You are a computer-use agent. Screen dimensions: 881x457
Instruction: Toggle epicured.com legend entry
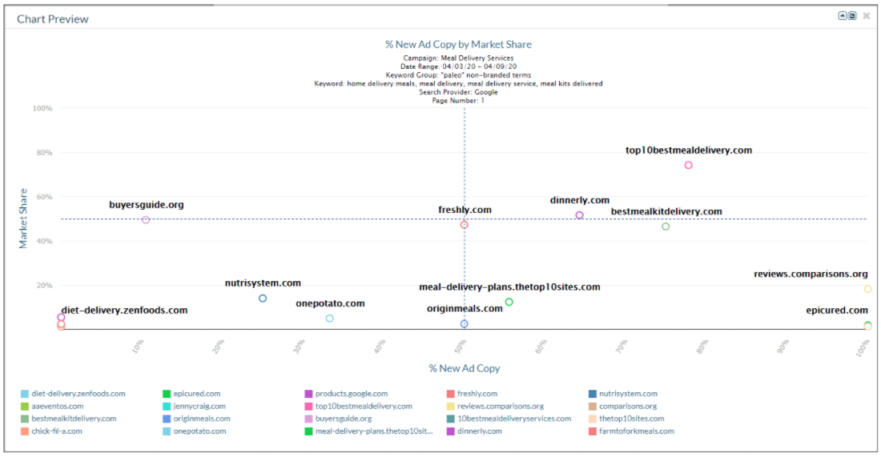coord(191,394)
